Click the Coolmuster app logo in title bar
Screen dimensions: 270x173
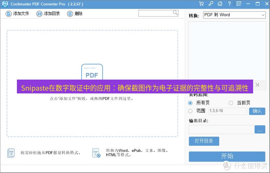coord(5,4)
